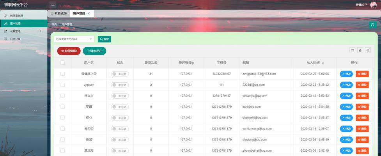Click the 用户名 column header
Image resolution: width=381 pixels, height=156 pixels.
point(89,63)
